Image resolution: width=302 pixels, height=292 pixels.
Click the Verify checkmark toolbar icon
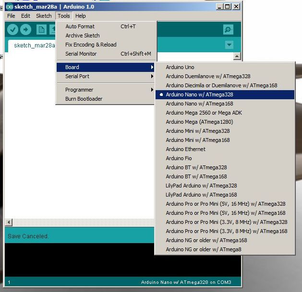pyautogui.click(x=12, y=30)
